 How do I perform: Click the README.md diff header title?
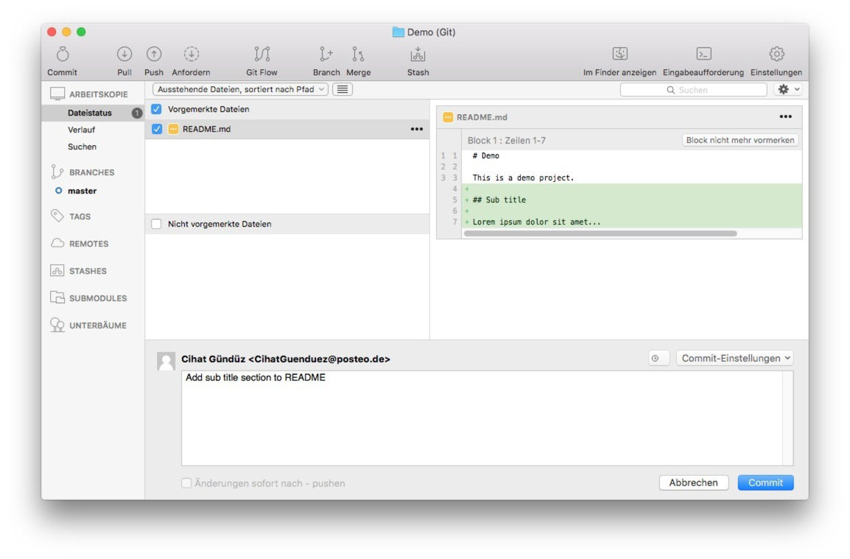[x=482, y=117]
